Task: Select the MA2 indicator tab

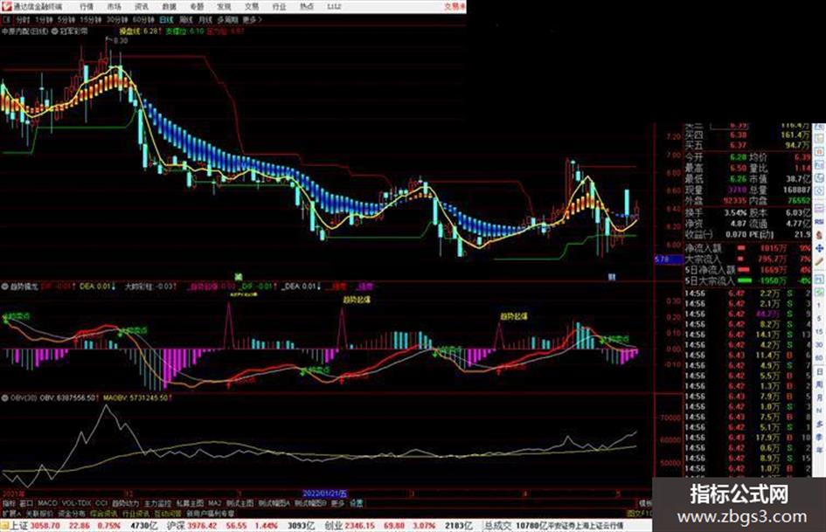Action: tap(215, 503)
